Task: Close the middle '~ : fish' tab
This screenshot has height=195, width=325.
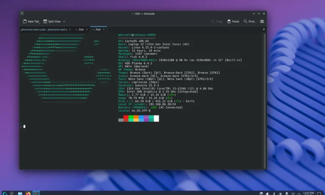Action: pos(87,29)
